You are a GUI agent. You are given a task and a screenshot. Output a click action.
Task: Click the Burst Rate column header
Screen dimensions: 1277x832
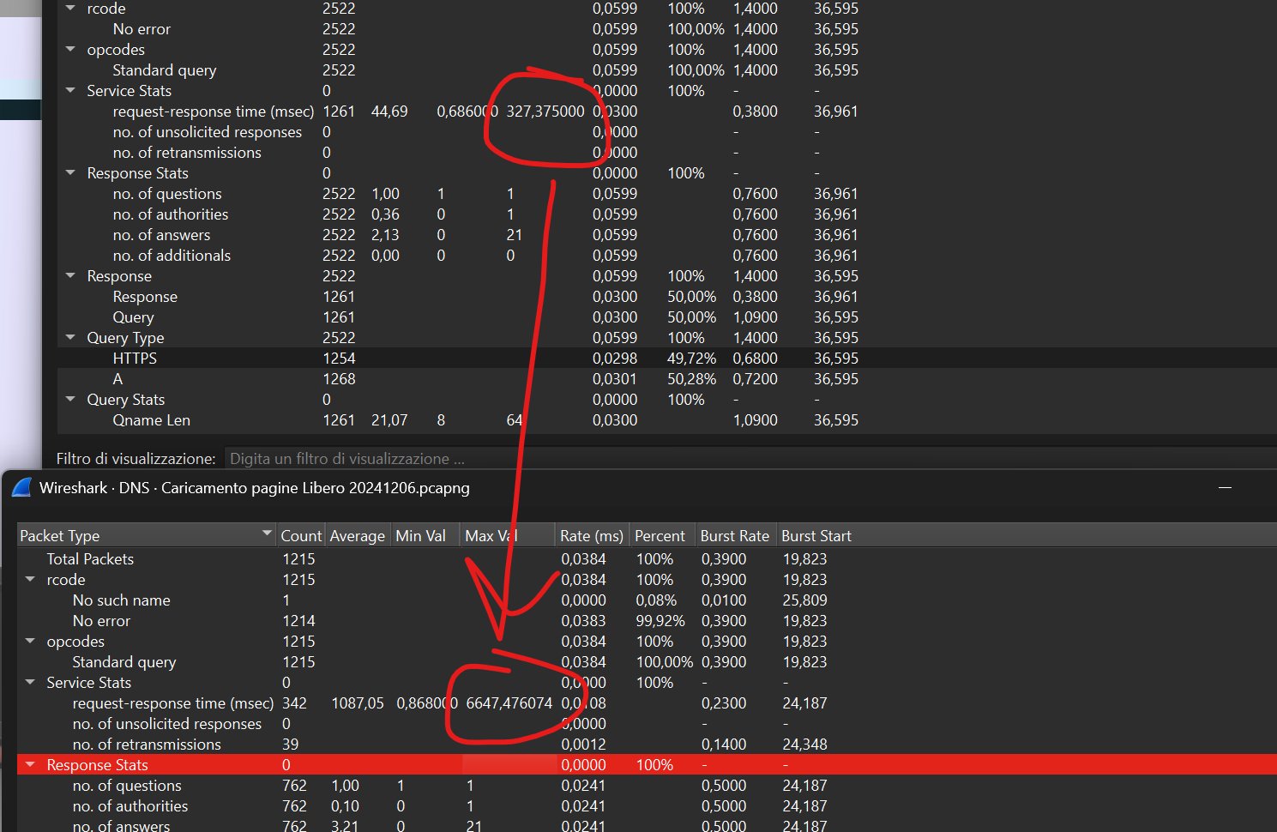click(734, 536)
